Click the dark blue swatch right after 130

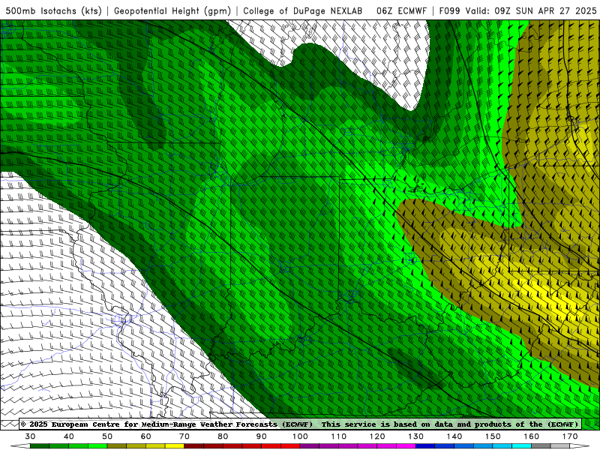[x=425, y=445]
